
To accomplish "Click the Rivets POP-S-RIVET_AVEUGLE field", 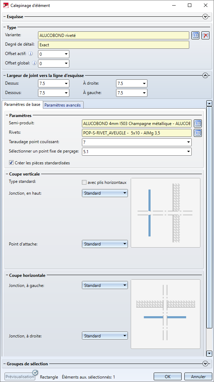I will click(137, 133).
